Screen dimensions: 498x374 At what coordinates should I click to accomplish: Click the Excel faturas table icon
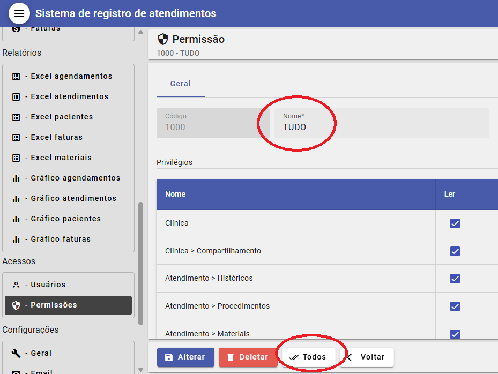pyautogui.click(x=16, y=138)
